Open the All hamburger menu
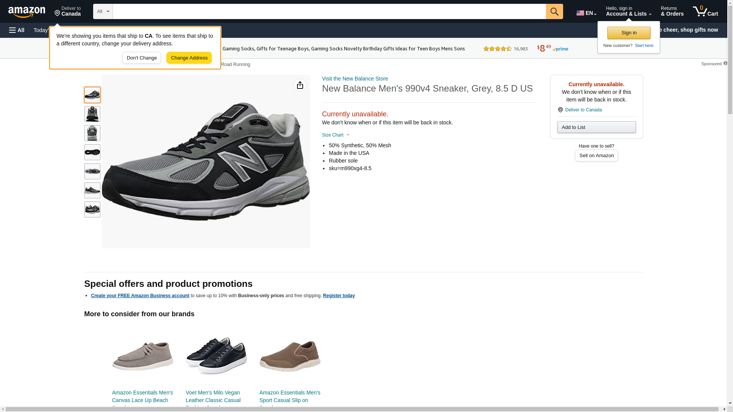Image resolution: width=733 pixels, height=412 pixels. [17, 30]
